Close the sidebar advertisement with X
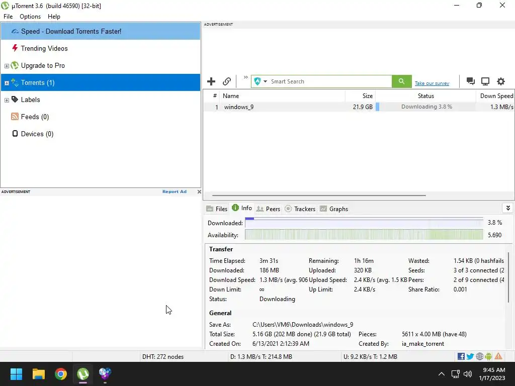The image size is (515, 386). tap(199, 191)
